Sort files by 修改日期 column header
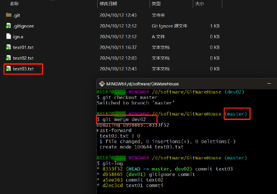Screen dimensions: 277x194 [108, 4]
